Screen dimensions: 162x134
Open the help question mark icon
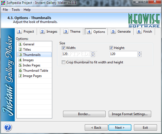[x=8, y=127]
